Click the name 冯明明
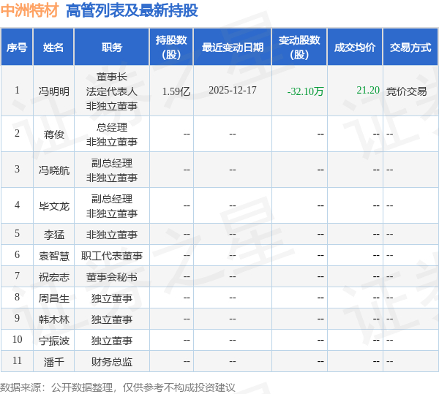The height and width of the screenshot is (394, 439). [x=53, y=91]
